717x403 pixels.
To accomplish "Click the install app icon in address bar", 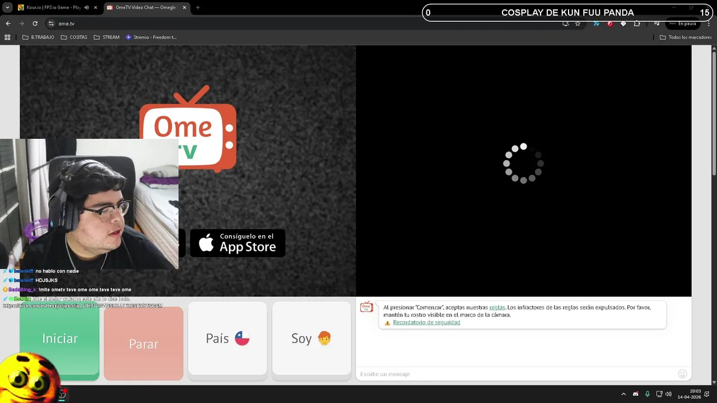I will [566, 24].
